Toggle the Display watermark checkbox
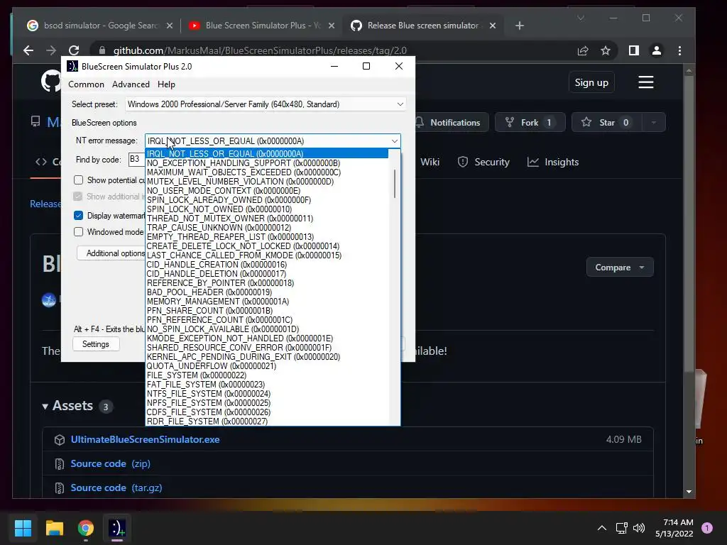This screenshot has width=727, height=545. click(x=78, y=216)
